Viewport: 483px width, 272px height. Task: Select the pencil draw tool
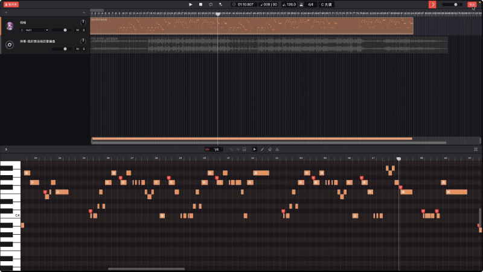pos(262,149)
